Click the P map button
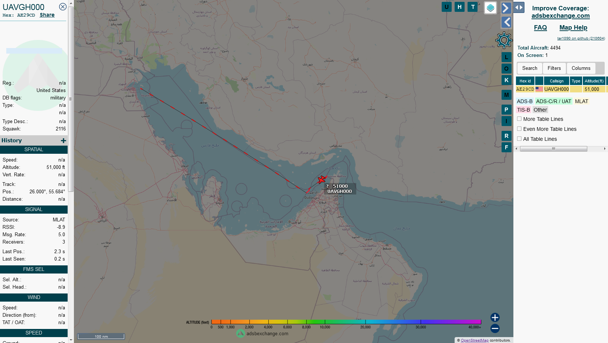This screenshot has width=608, height=343. pos(506,109)
